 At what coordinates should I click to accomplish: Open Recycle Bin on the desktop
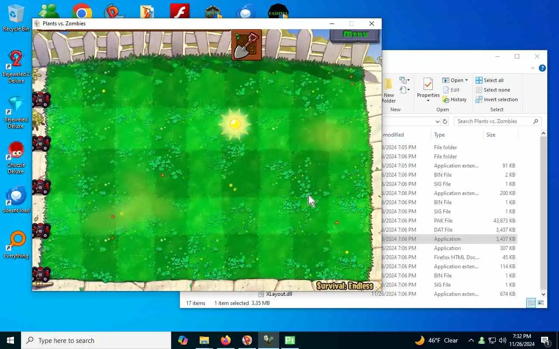(x=16, y=18)
